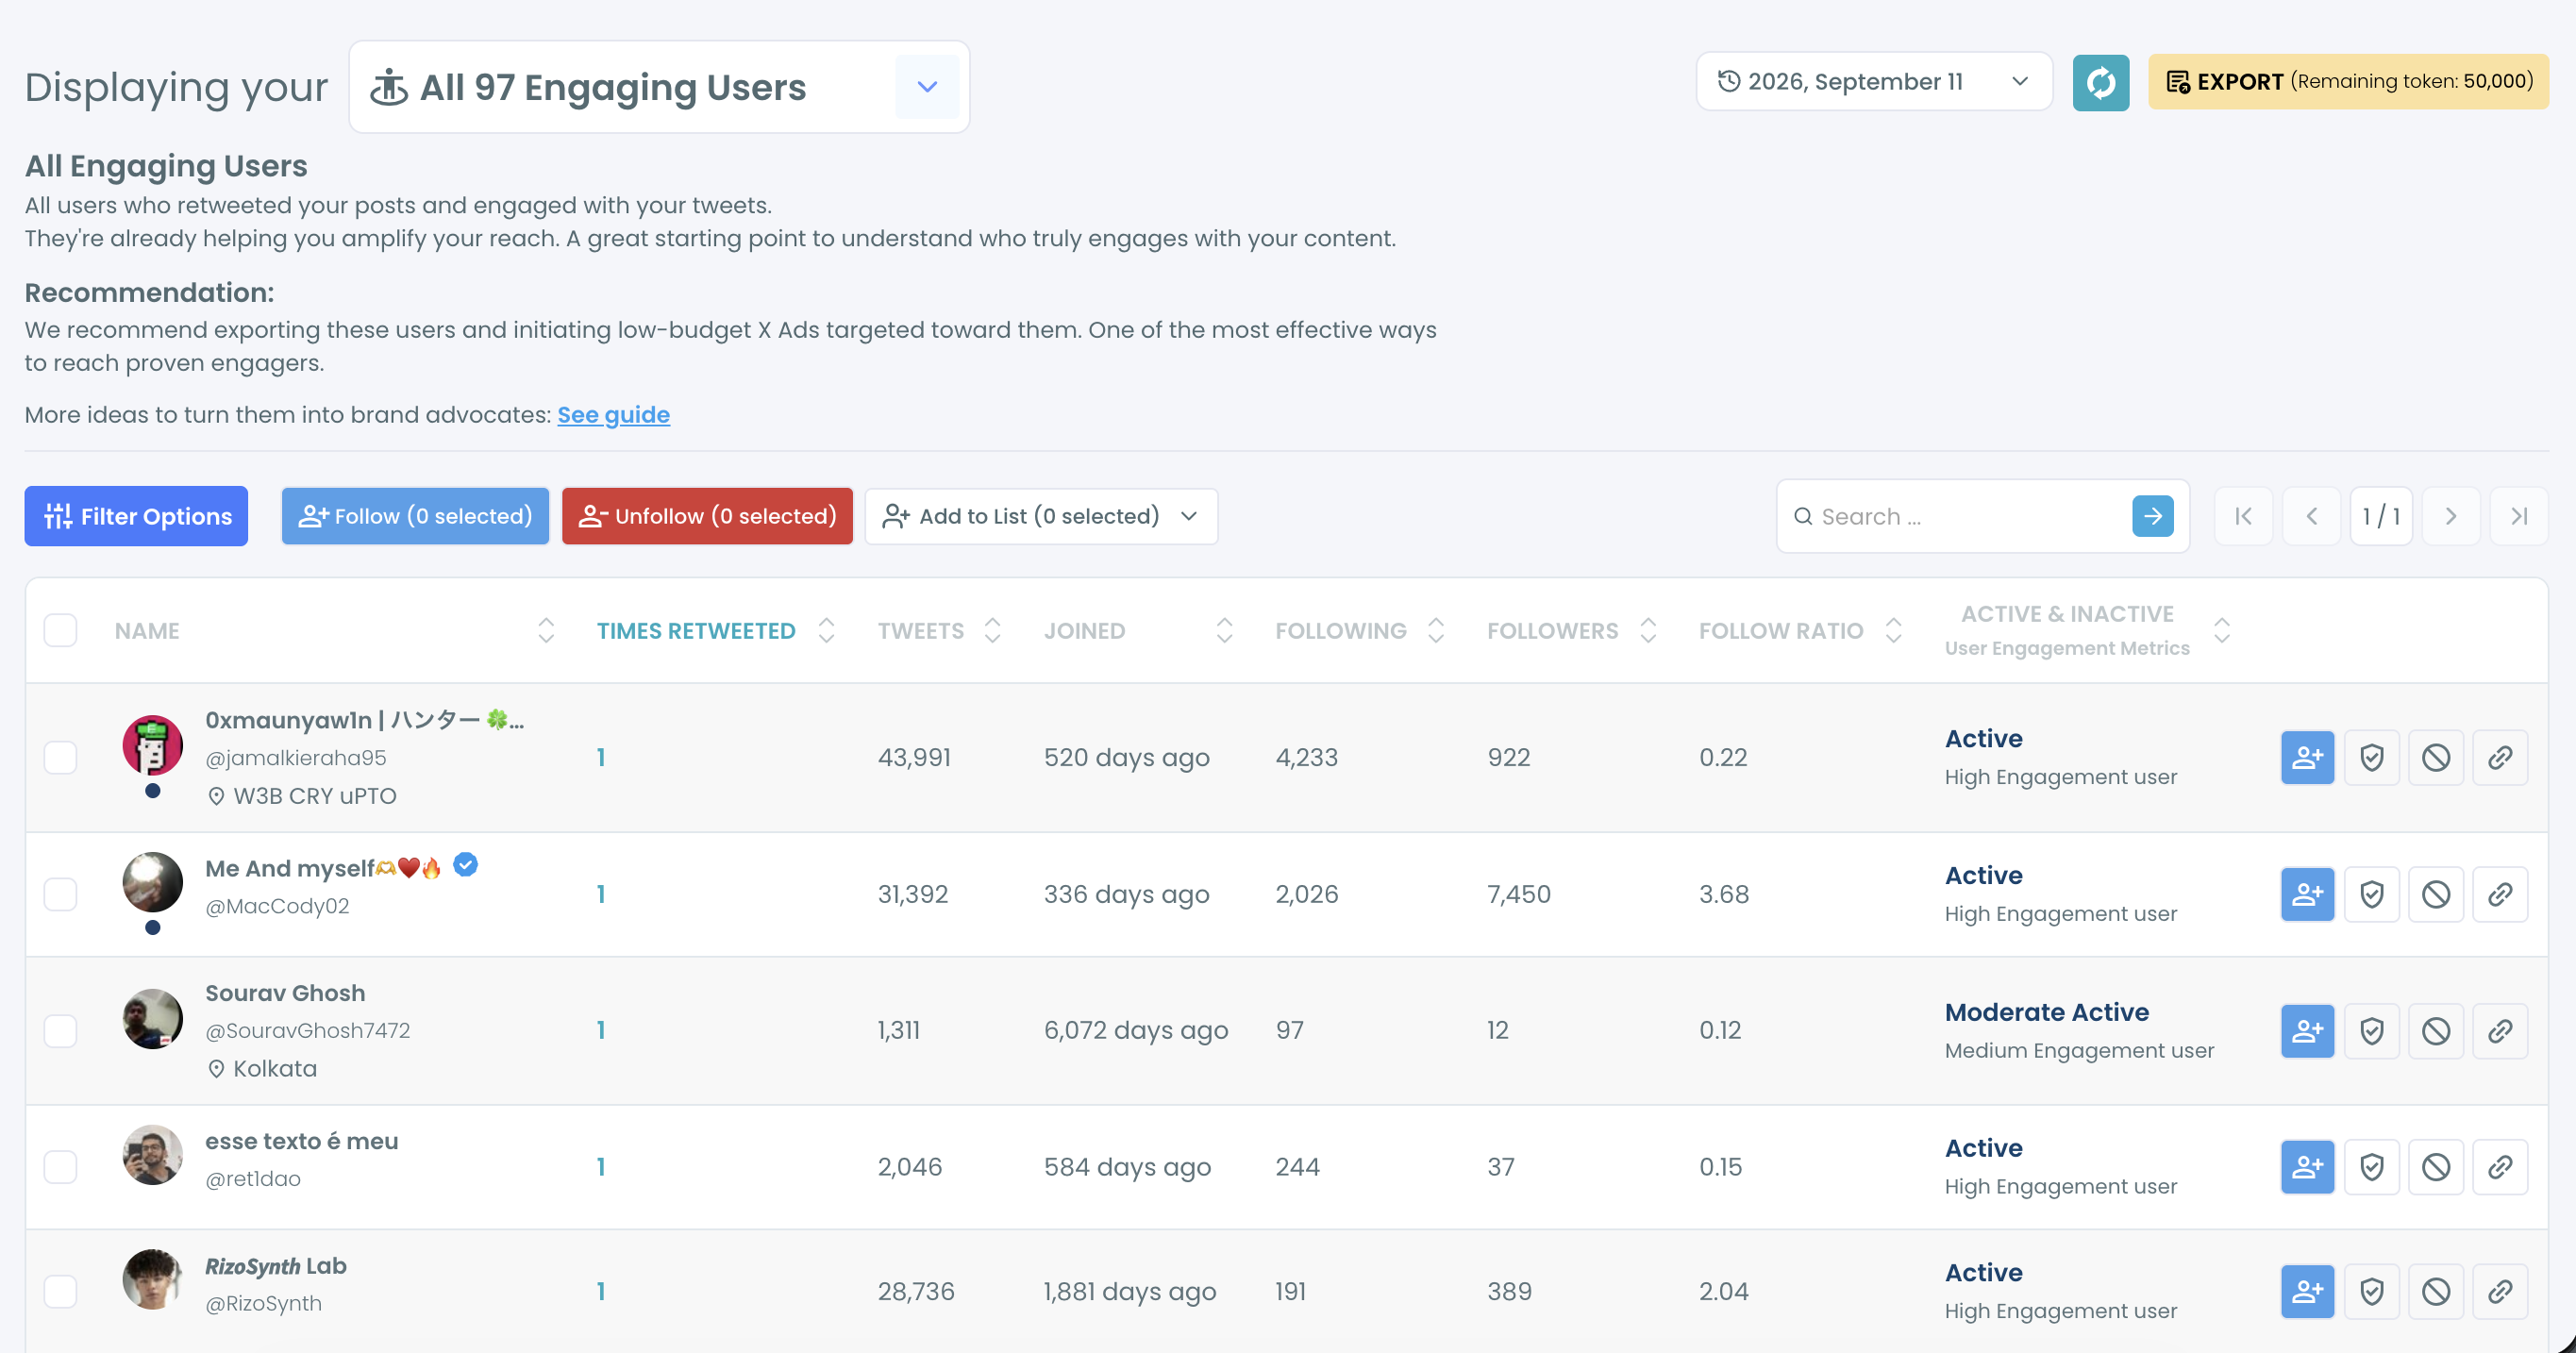The height and width of the screenshot is (1353, 2576).
Task: Follow user @jamalkieraha95 via add-user icon
Action: tap(2307, 758)
